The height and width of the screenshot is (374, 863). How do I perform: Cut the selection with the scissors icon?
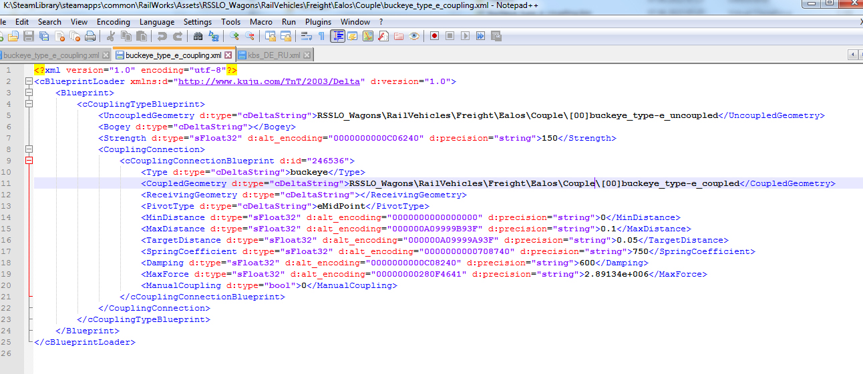click(111, 36)
